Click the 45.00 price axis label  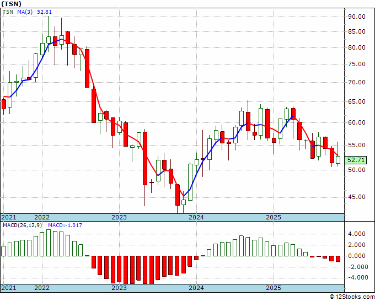click(357, 197)
